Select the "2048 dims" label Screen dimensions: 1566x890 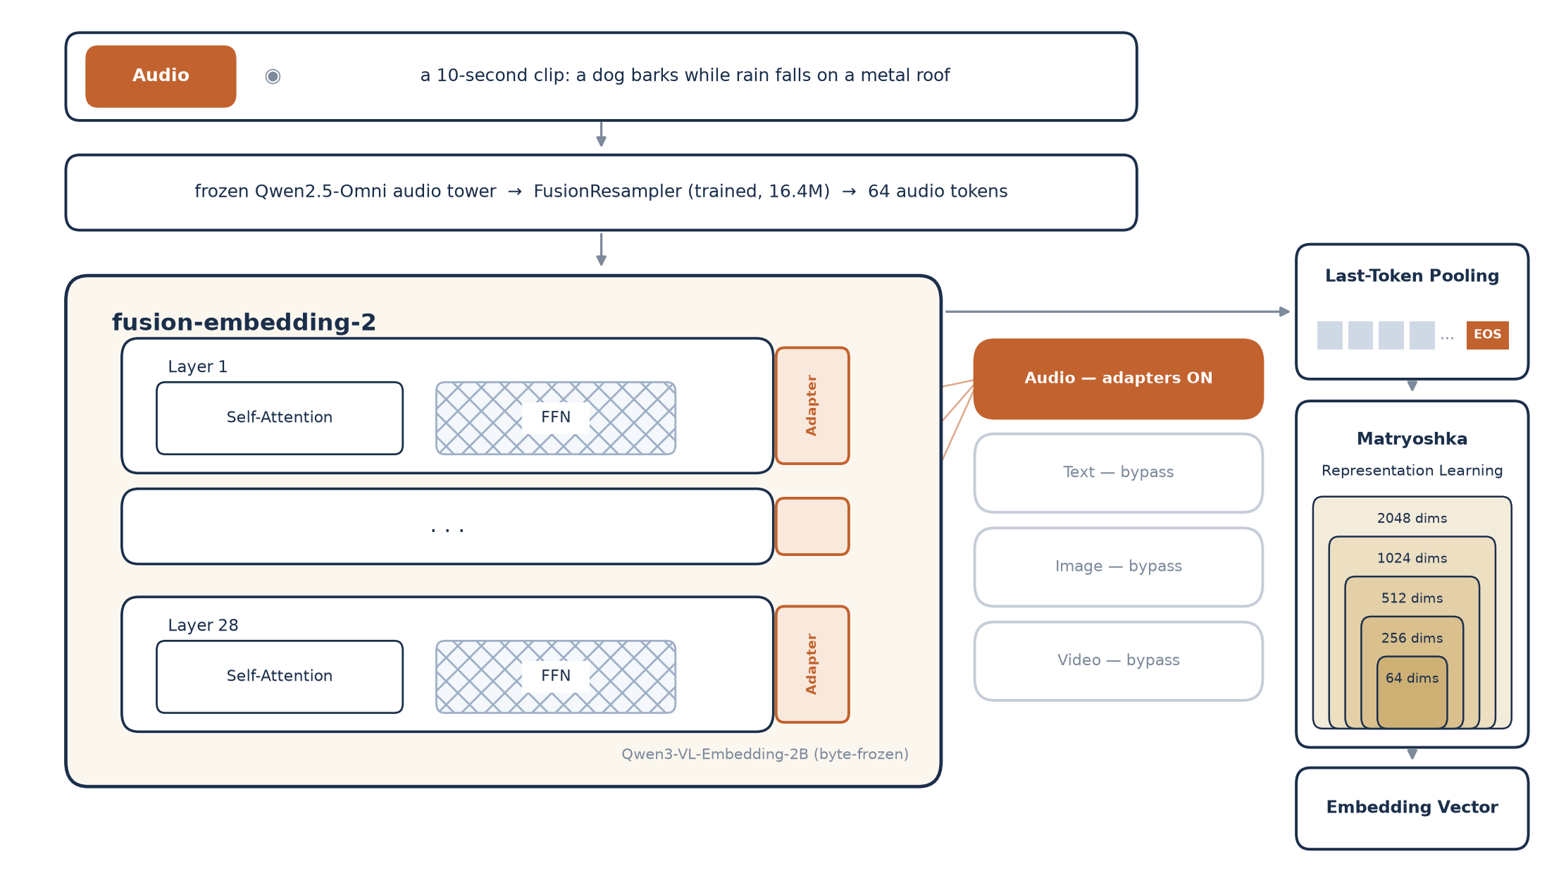(x=1412, y=519)
